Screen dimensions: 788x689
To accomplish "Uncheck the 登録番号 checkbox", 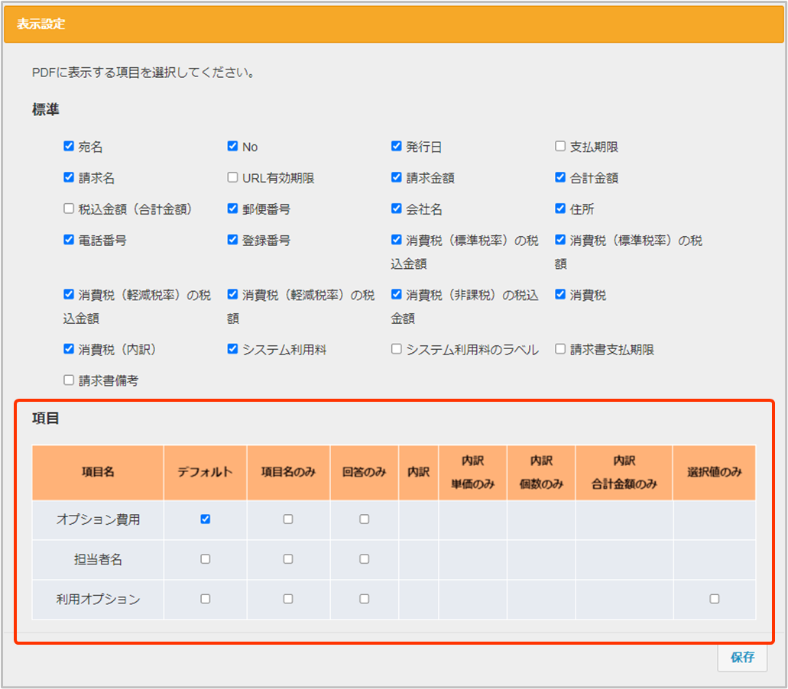I will (x=232, y=241).
